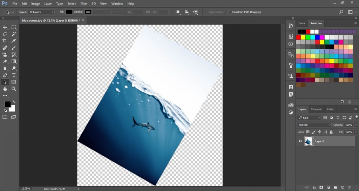Viewport: 359px width, 191px height.
Task: Toggle lock transparent pixels
Action: (x=308, y=132)
